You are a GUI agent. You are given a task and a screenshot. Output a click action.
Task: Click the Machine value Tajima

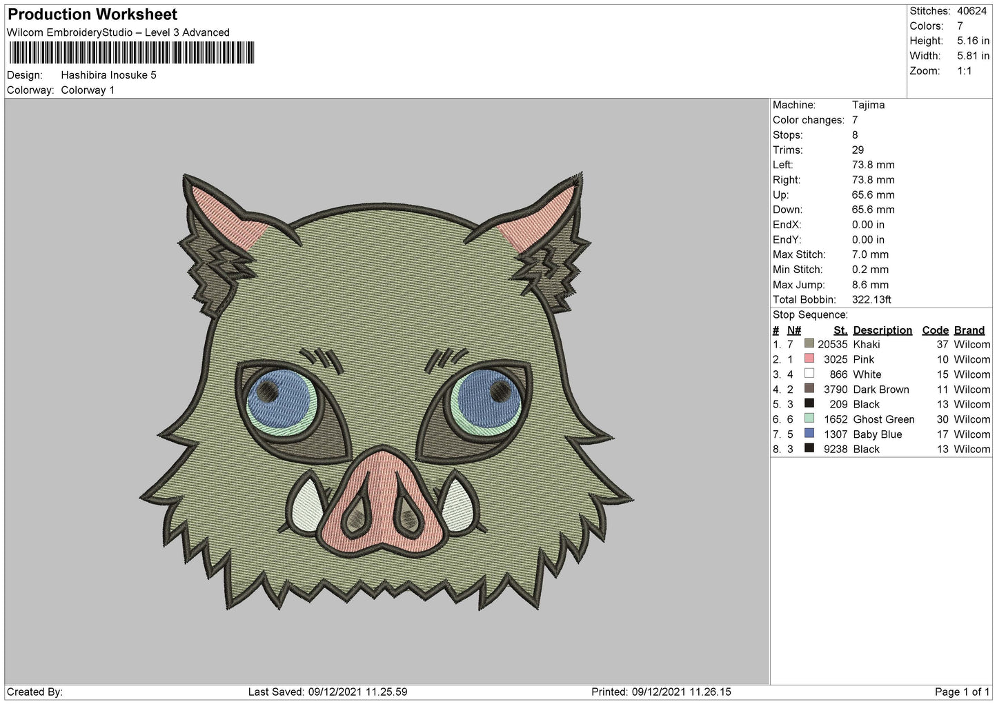pos(868,105)
